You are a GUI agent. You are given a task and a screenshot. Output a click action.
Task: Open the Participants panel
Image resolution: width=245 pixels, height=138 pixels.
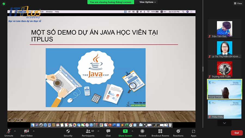point(88,131)
